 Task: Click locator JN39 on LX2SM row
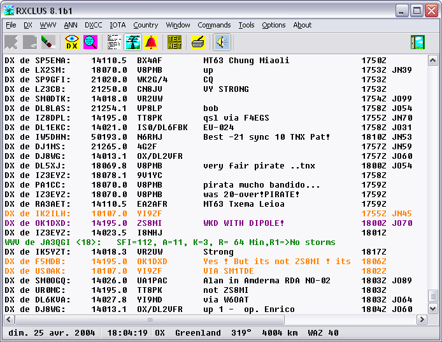click(x=402, y=70)
